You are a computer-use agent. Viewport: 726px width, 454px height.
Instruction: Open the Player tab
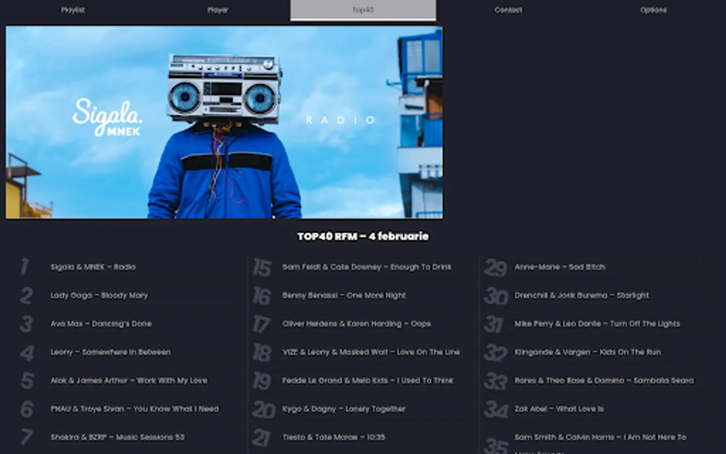pos(218,10)
